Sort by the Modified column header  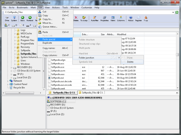coord(130,34)
